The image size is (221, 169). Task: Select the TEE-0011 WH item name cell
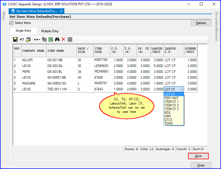(x=62, y=89)
